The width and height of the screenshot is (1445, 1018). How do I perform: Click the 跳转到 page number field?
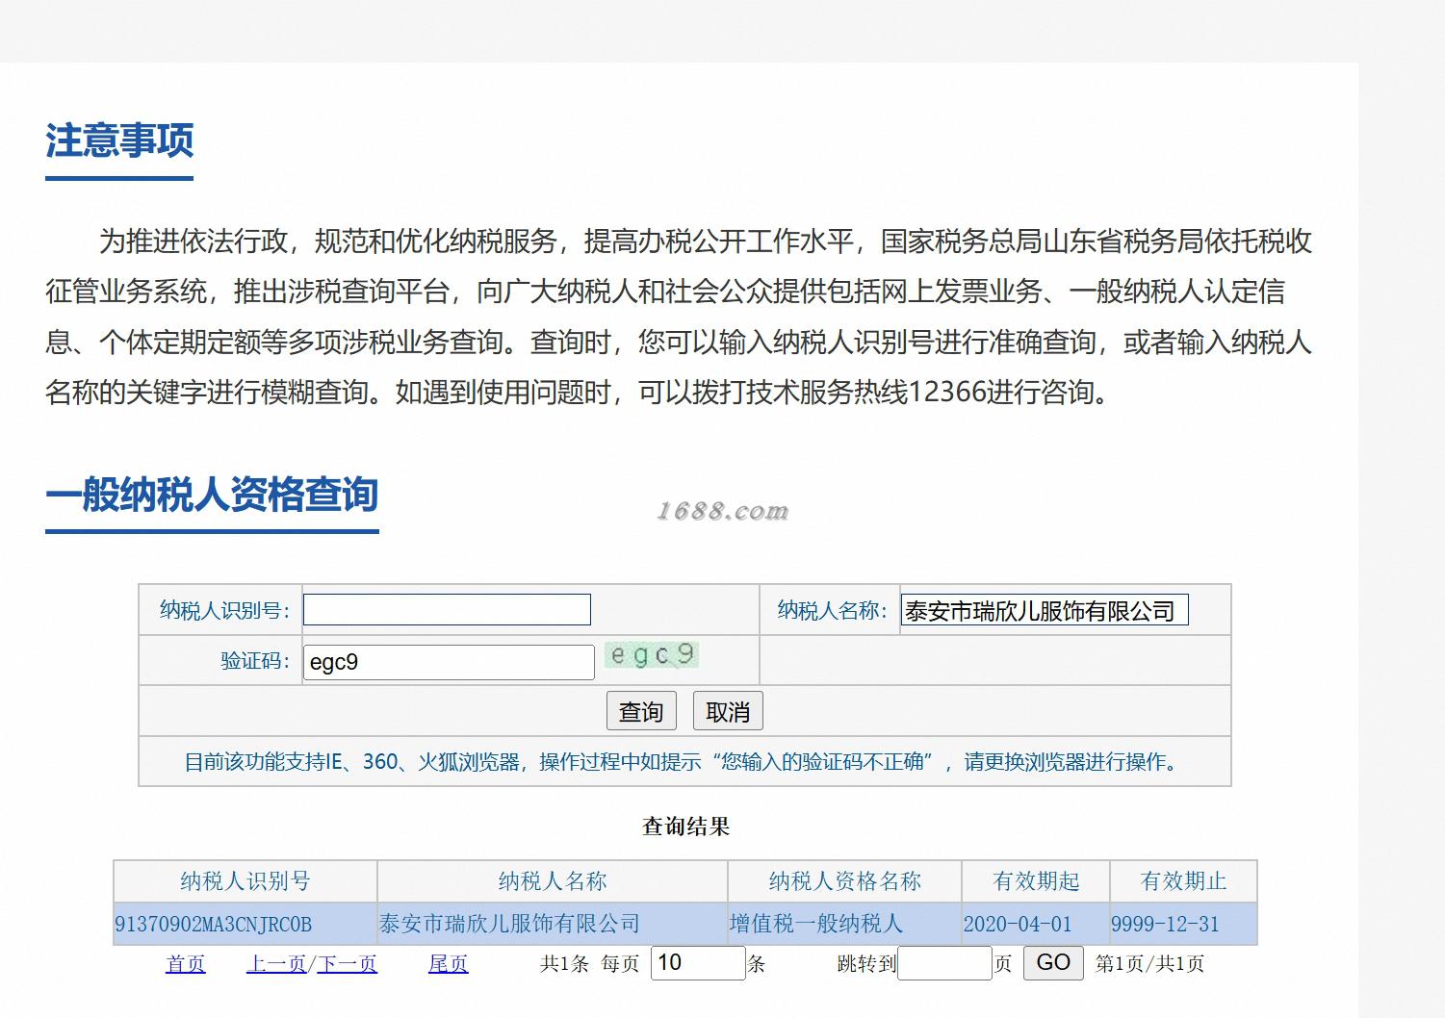944,963
